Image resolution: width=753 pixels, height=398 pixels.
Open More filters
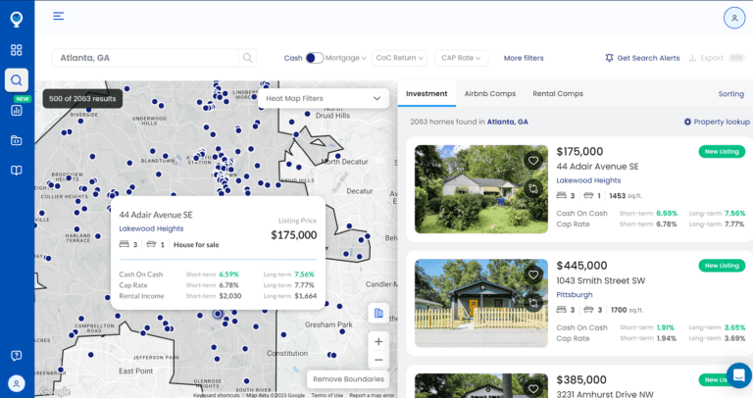(x=524, y=58)
